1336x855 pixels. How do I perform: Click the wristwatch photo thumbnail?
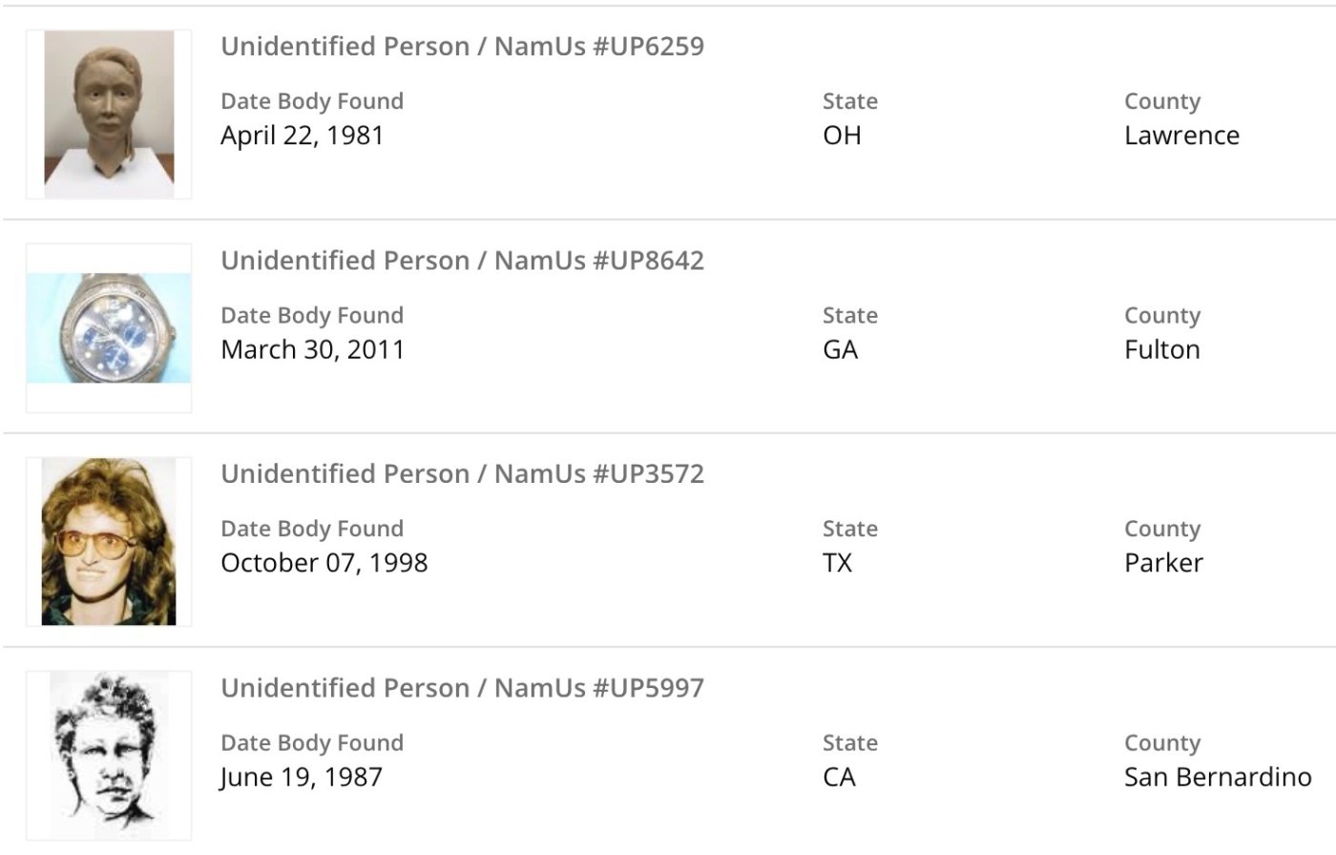pos(109,328)
